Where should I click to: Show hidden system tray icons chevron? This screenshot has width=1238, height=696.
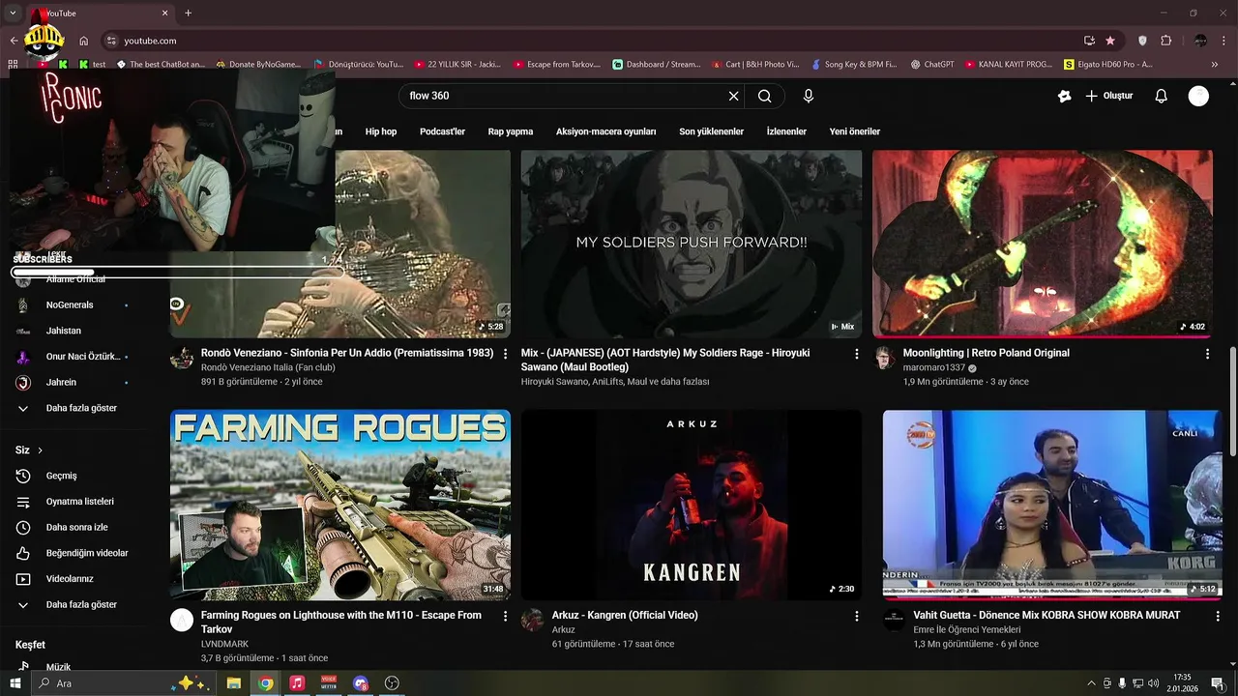(x=1092, y=683)
